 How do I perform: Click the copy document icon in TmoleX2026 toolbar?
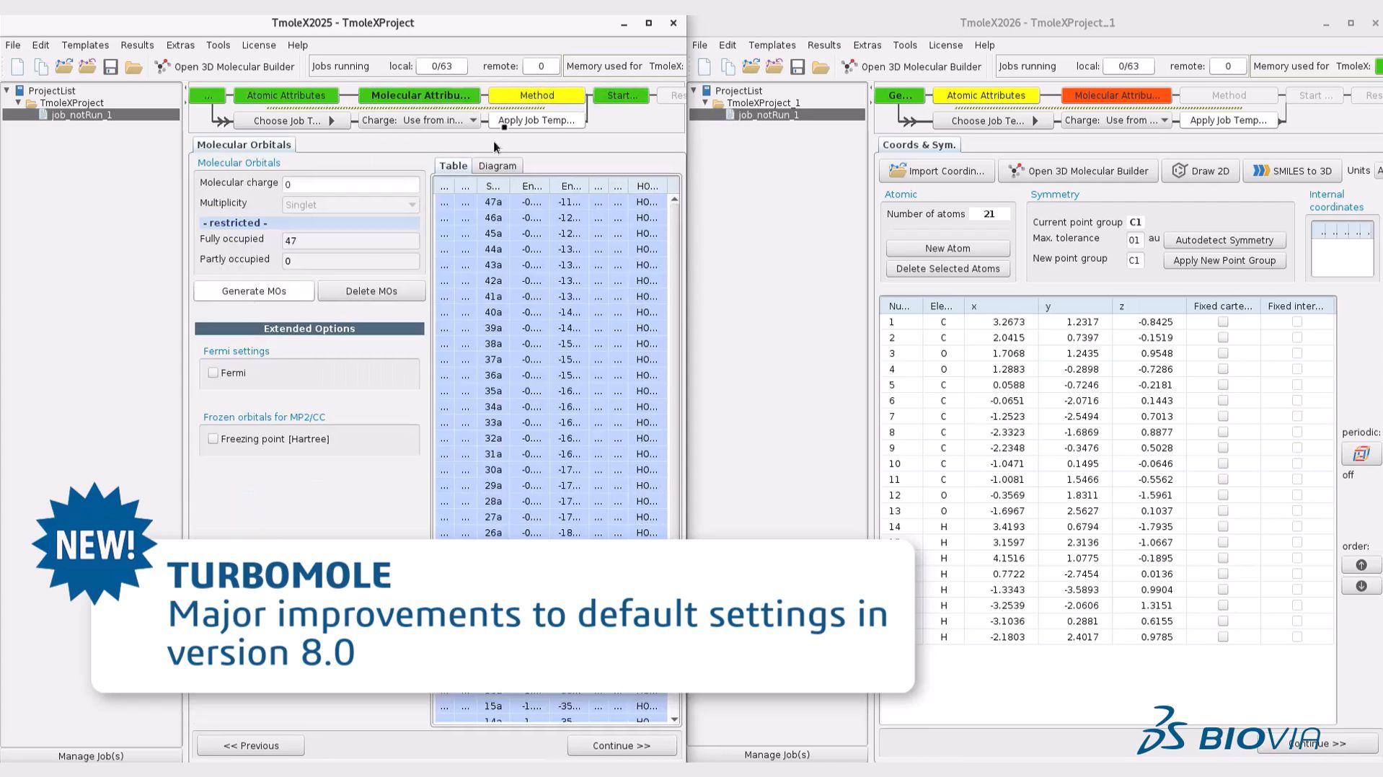[x=728, y=67]
